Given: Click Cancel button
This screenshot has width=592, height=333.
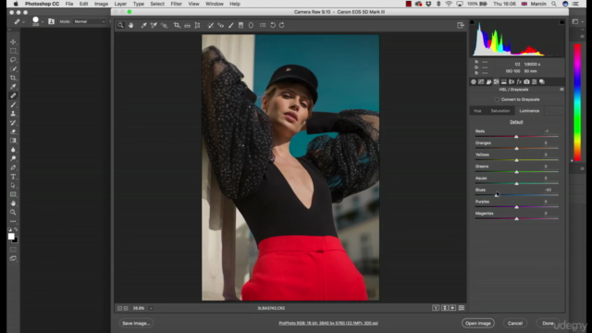Looking at the screenshot, I should click(515, 323).
